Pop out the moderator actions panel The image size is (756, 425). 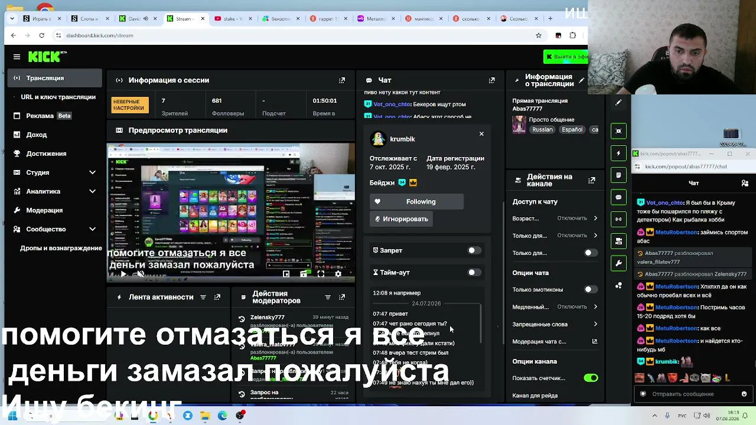tap(342, 297)
